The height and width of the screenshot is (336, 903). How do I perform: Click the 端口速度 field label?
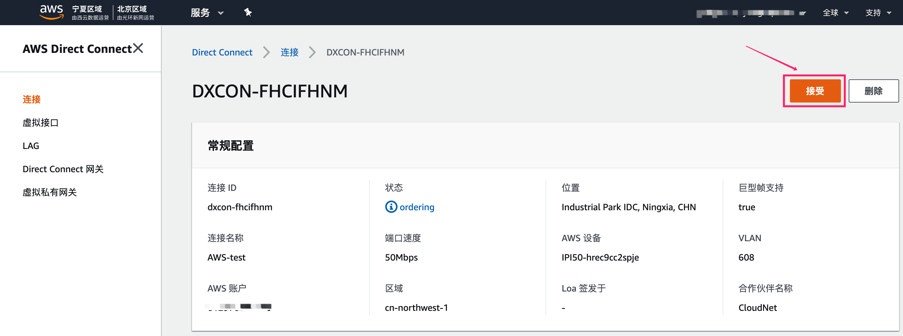click(x=402, y=238)
